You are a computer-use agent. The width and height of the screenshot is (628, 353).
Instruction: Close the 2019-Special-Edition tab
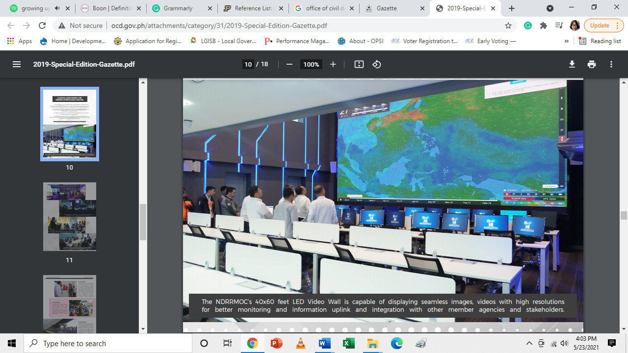point(493,8)
